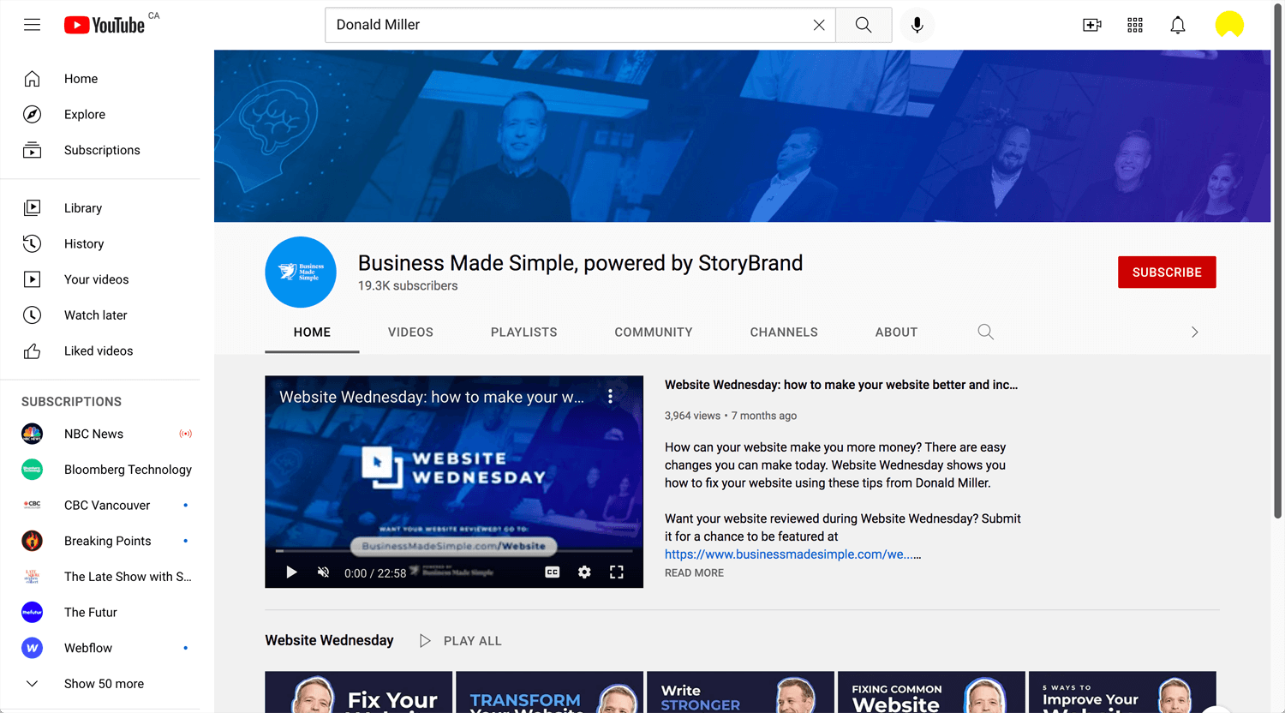Open notifications bell
This screenshot has width=1285, height=713.
[x=1178, y=25]
